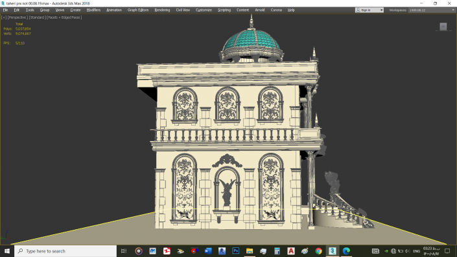Screen dimensions: 457x257
Task: Toggle the [+] viewport general menu label
Action: point(4,17)
